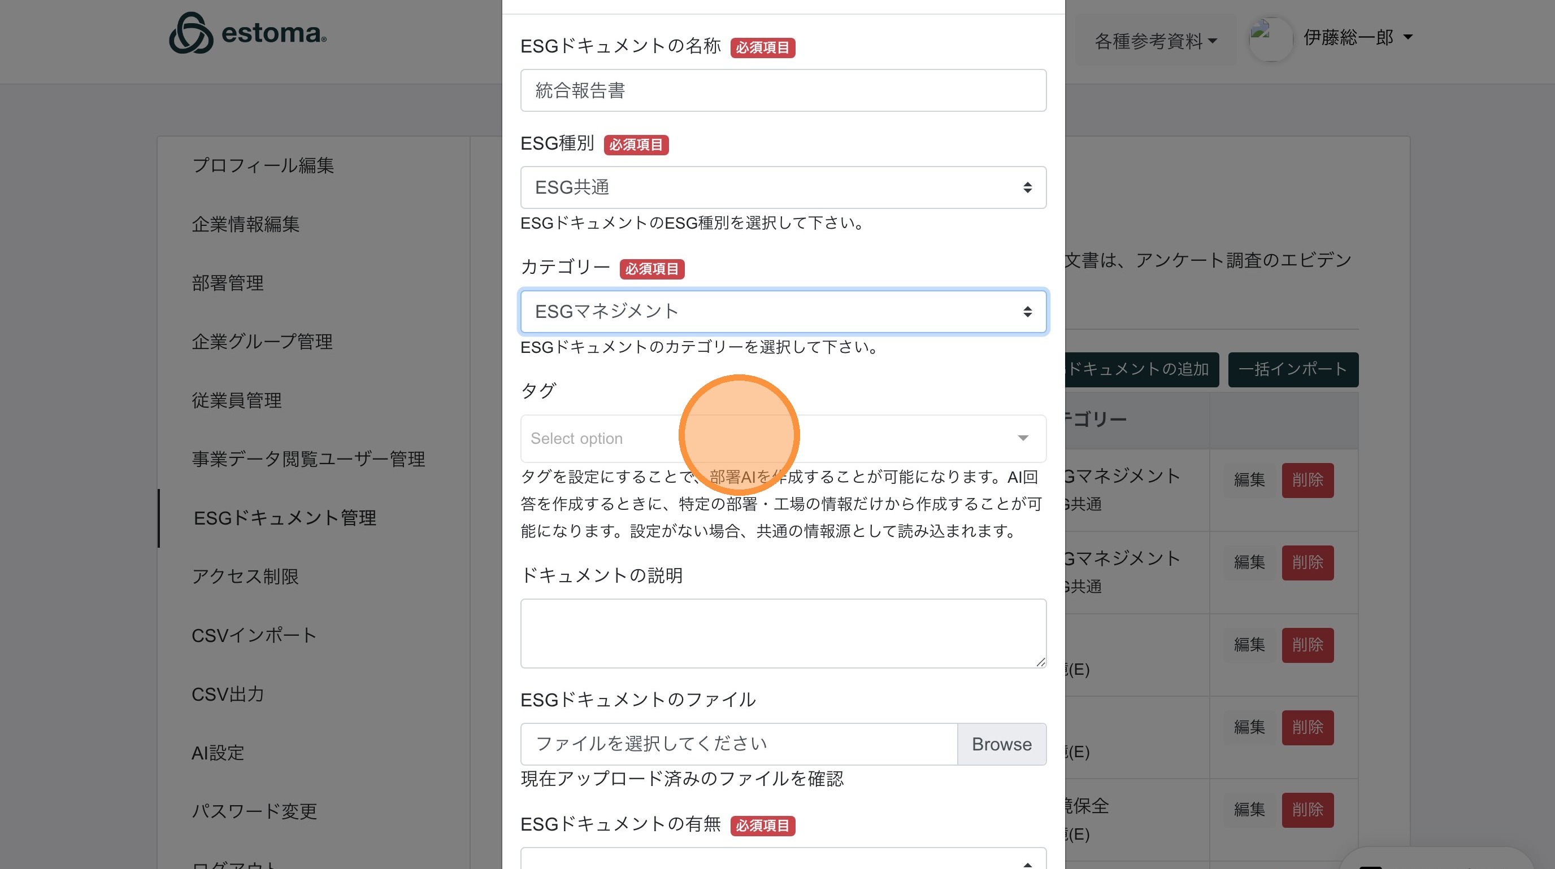The width and height of the screenshot is (1555, 869).
Task: Click the ファイルを選択してください file field
Action: pos(739,744)
